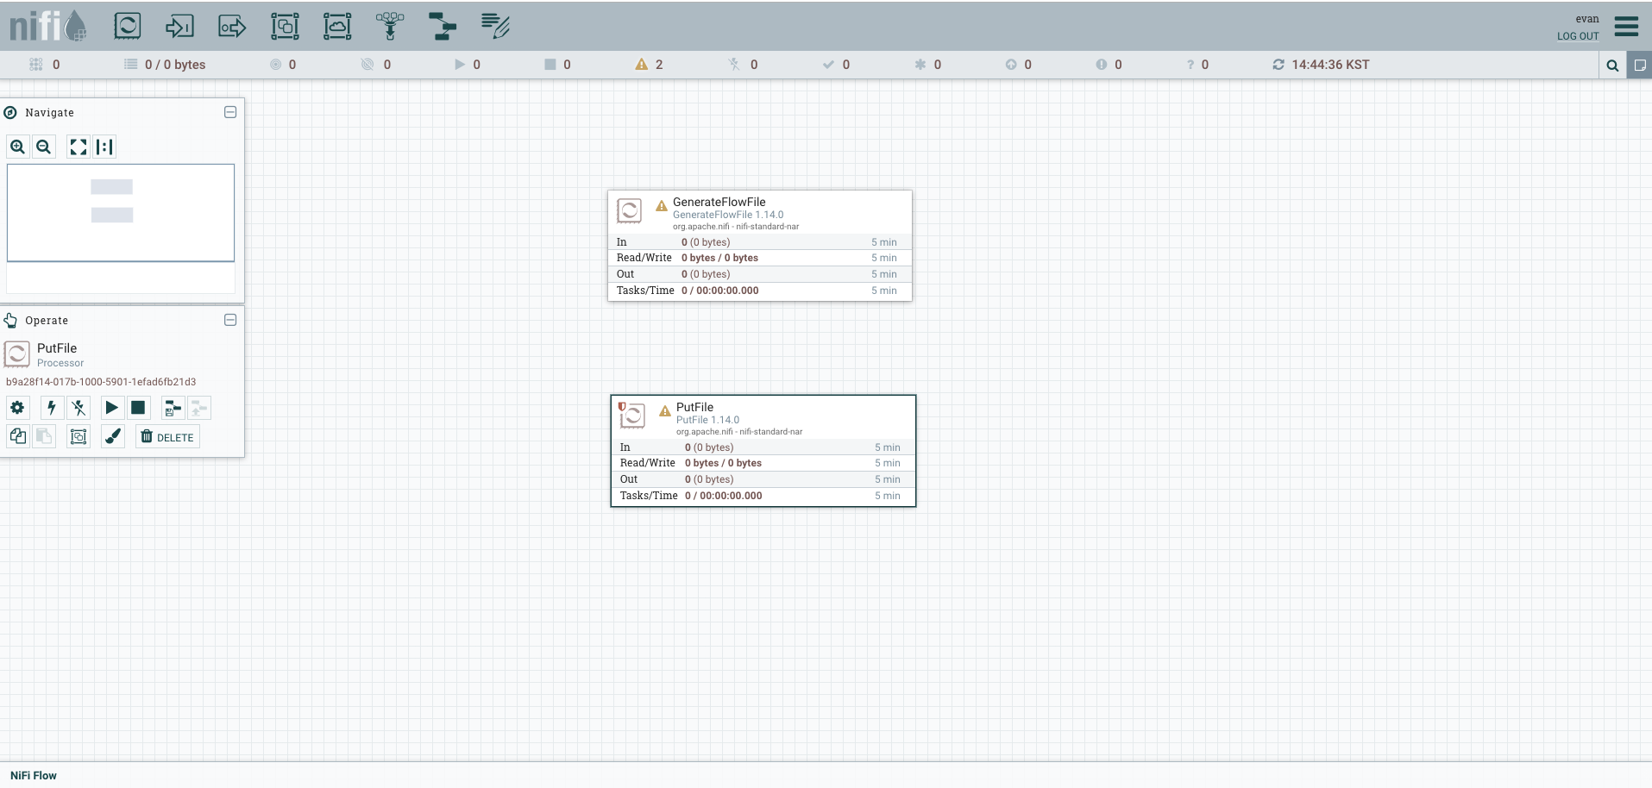
Task: Click the user name evan
Action: point(1587,19)
